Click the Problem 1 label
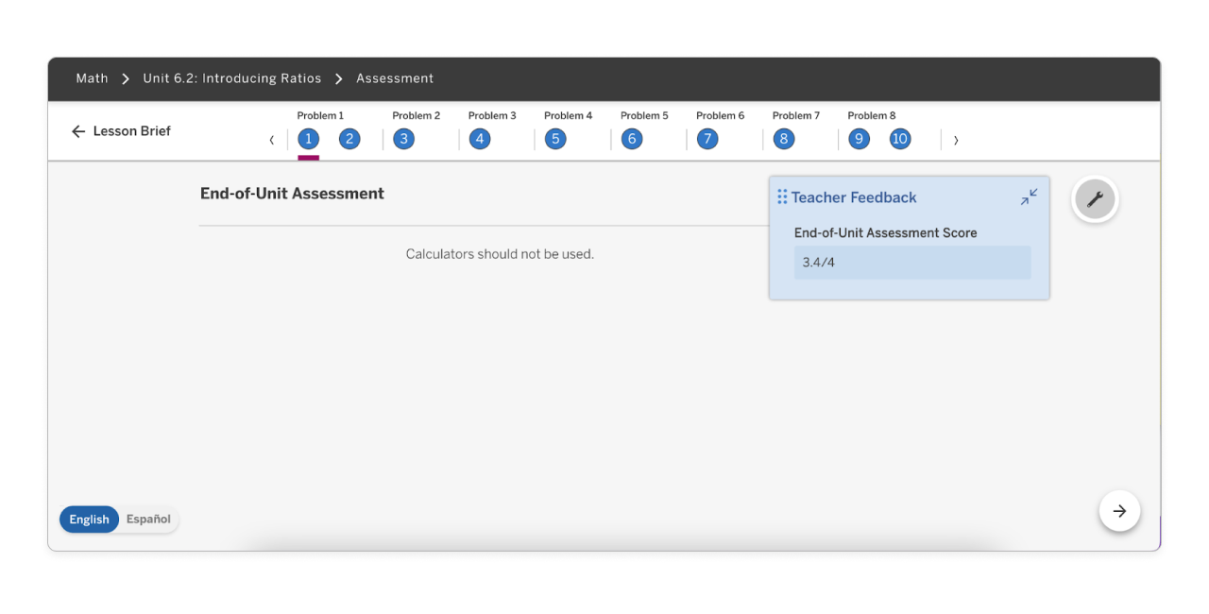Screen dimensions: 1209x614 tap(320, 116)
